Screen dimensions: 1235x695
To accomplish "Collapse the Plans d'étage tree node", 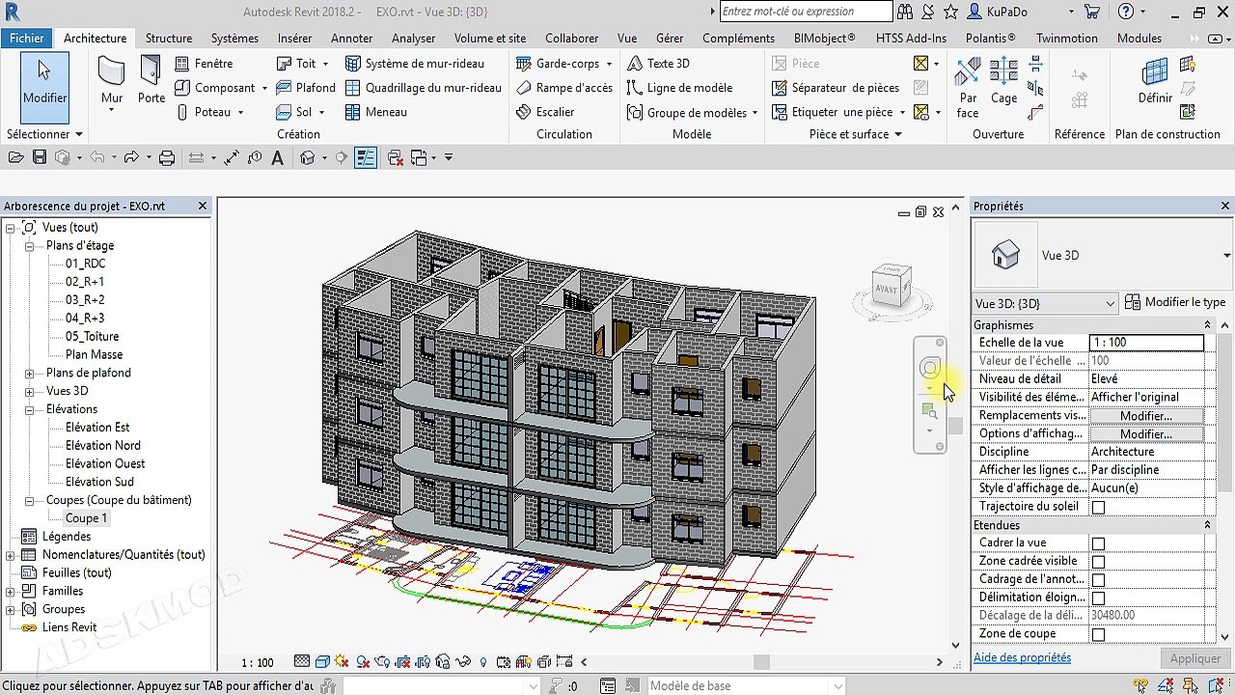I will [x=29, y=246].
